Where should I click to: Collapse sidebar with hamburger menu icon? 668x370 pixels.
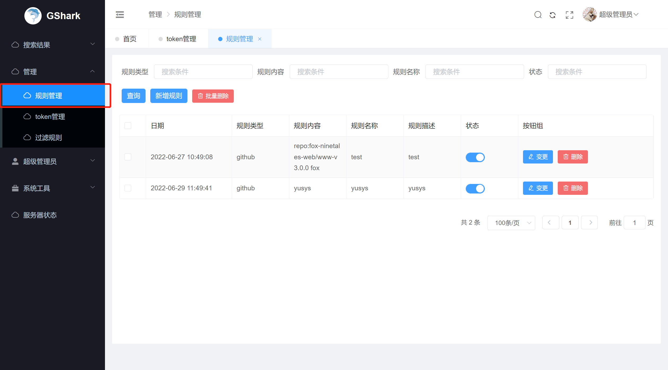click(x=120, y=15)
